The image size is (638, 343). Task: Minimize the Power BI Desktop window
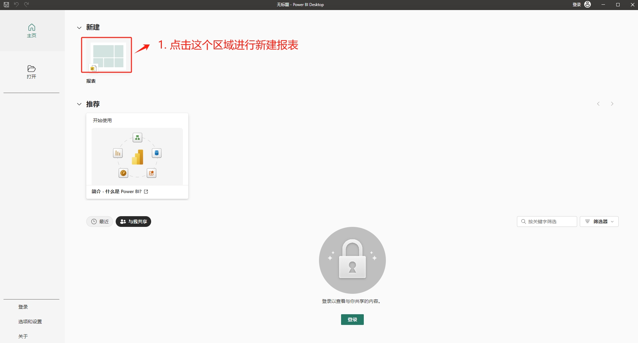pos(603,5)
